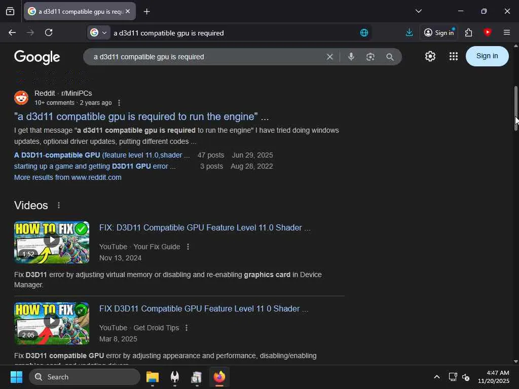Open the list all tabs chevron

[x=418, y=11]
